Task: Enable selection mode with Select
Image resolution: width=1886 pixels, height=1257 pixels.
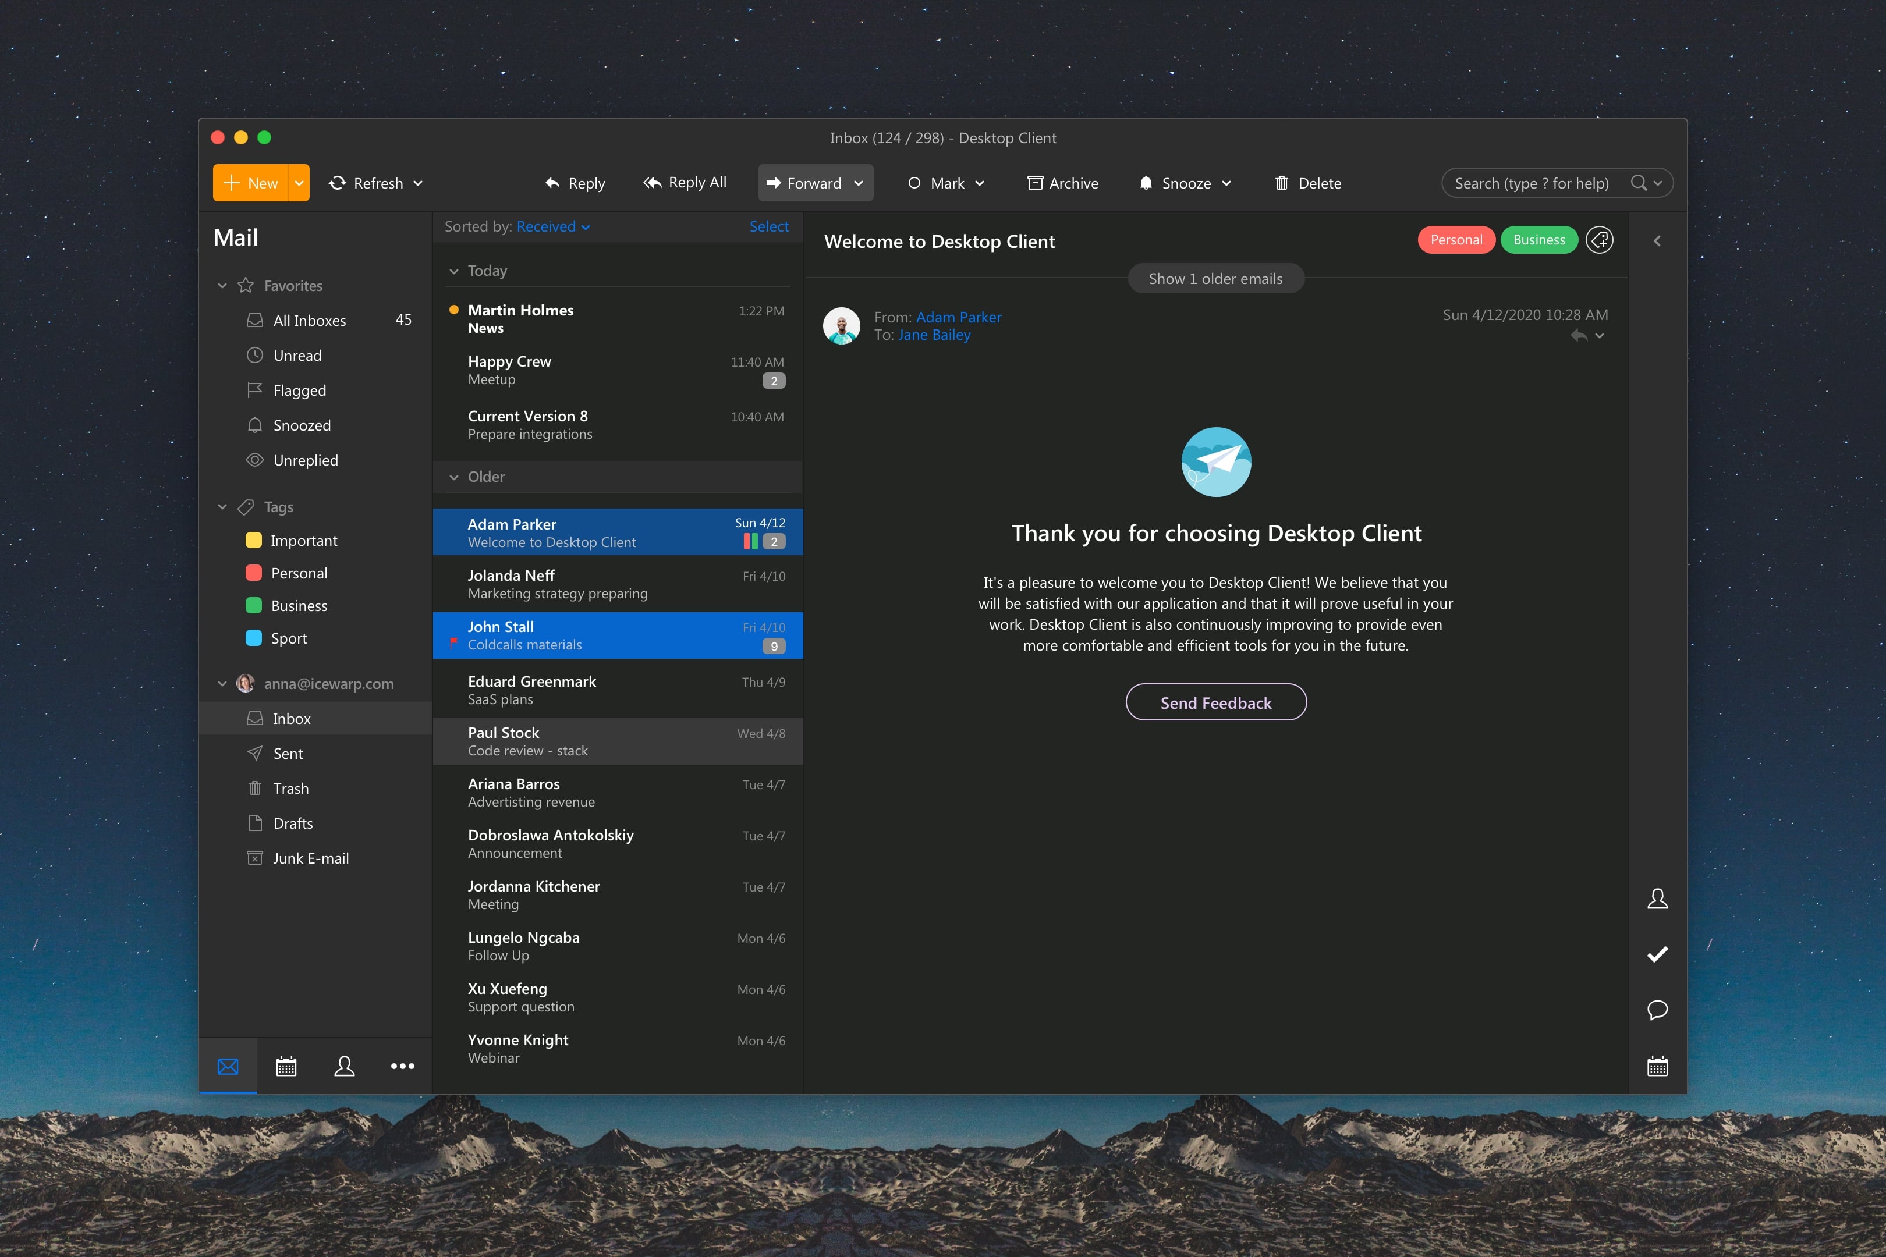Action: pyautogui.click(x=768, y=226)
